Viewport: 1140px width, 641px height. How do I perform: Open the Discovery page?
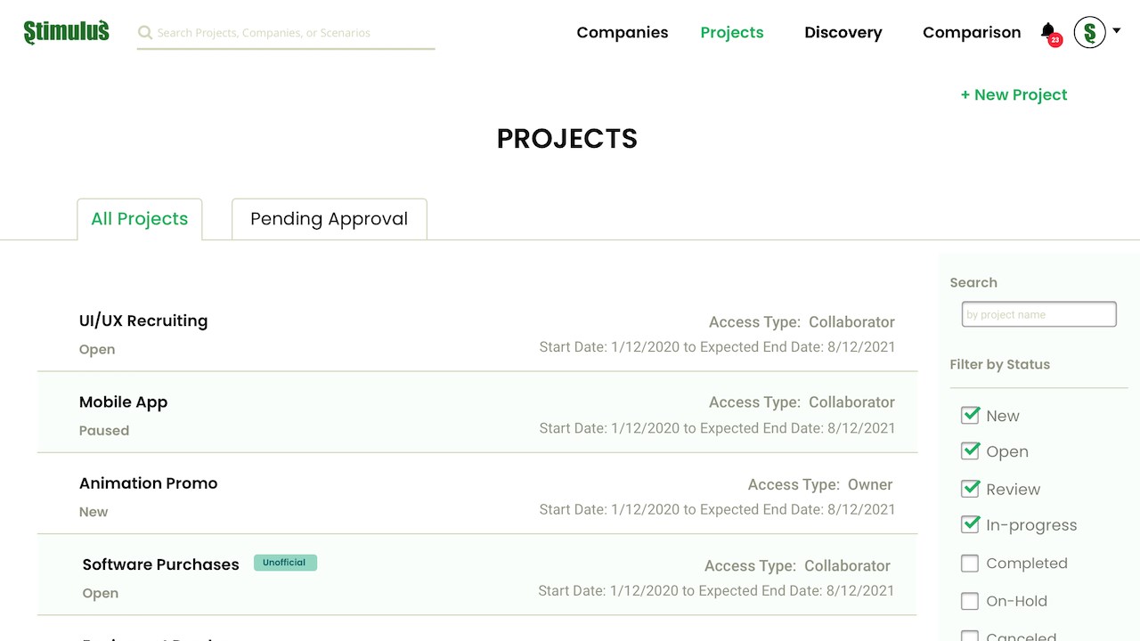pyautogui.click(x=843, y=33)
